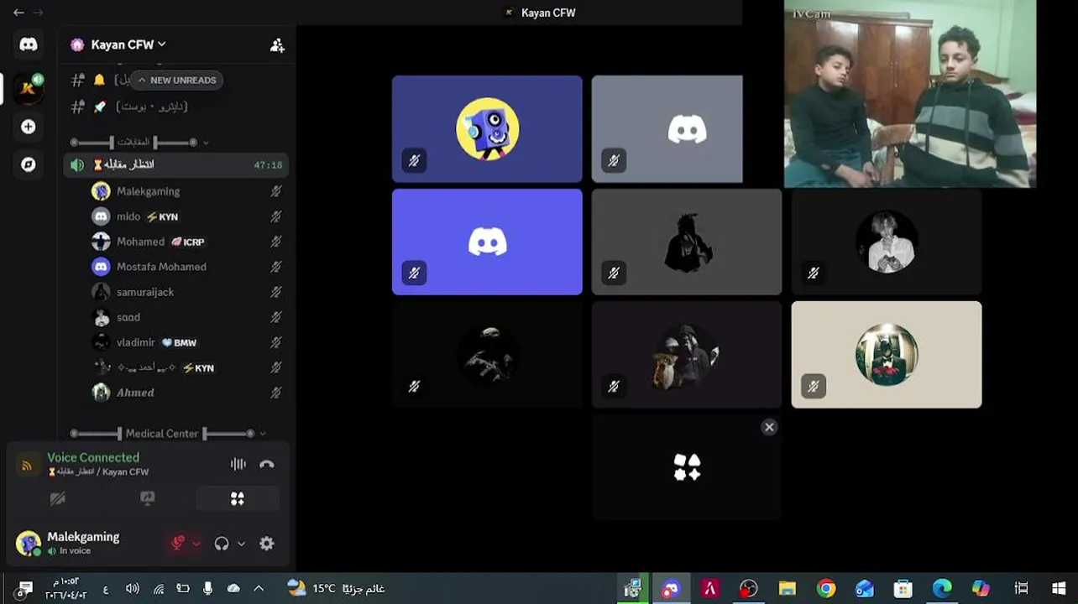Open Wi-Fi network icon in tray
Screen dimensions: 1078x604
pos(158,588)
